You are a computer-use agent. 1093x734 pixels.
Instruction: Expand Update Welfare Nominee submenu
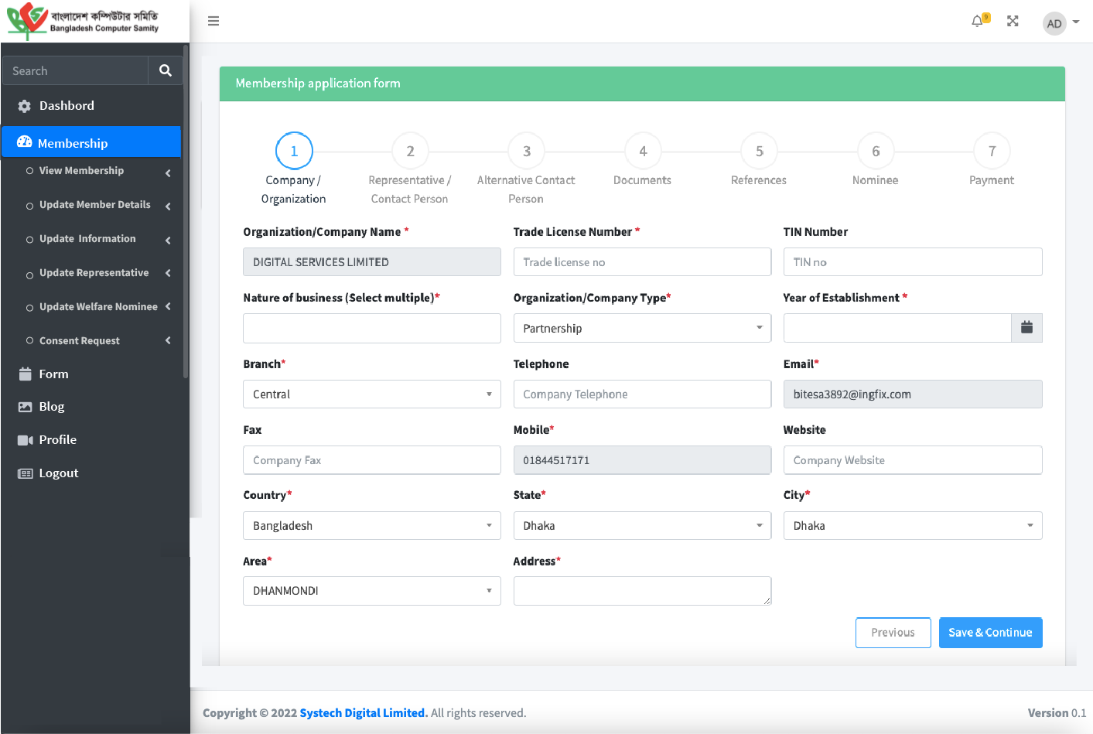(98, 307)
